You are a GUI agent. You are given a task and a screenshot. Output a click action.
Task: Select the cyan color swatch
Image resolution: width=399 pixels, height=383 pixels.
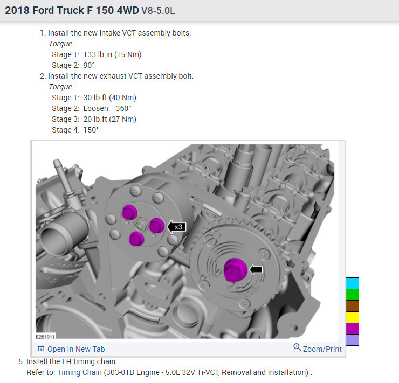pyautogui.click(x=353, y=283)
